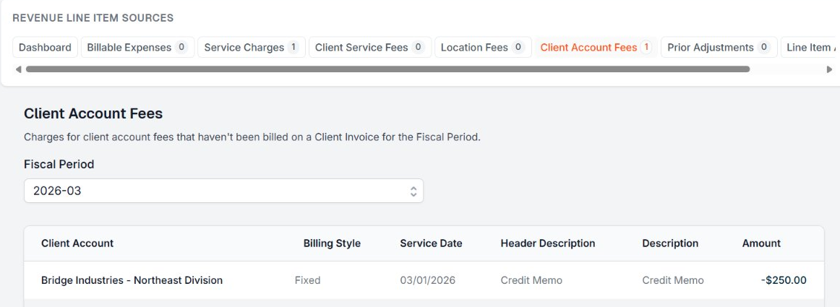Open the Service Charges tab
This screenshot has height=307, width=840.
tap(251, 48)
